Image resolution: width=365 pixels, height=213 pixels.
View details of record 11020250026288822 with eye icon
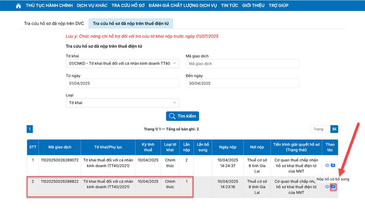coord(327,187)
